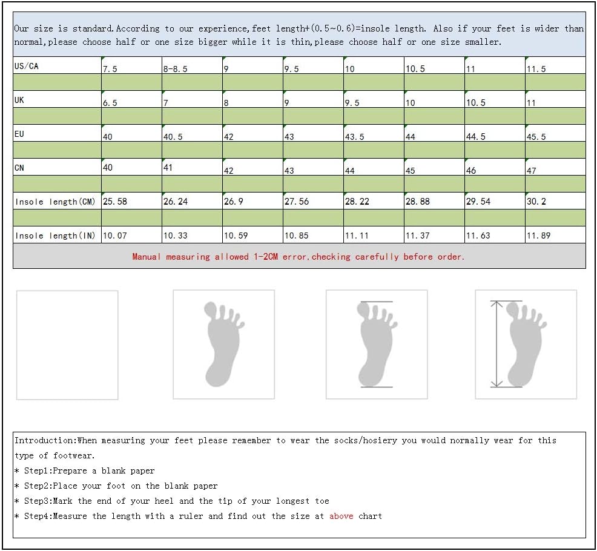Click the Insole length(IN) header cell
Viewport: 597px width, 551px height.
pos(57,235)
